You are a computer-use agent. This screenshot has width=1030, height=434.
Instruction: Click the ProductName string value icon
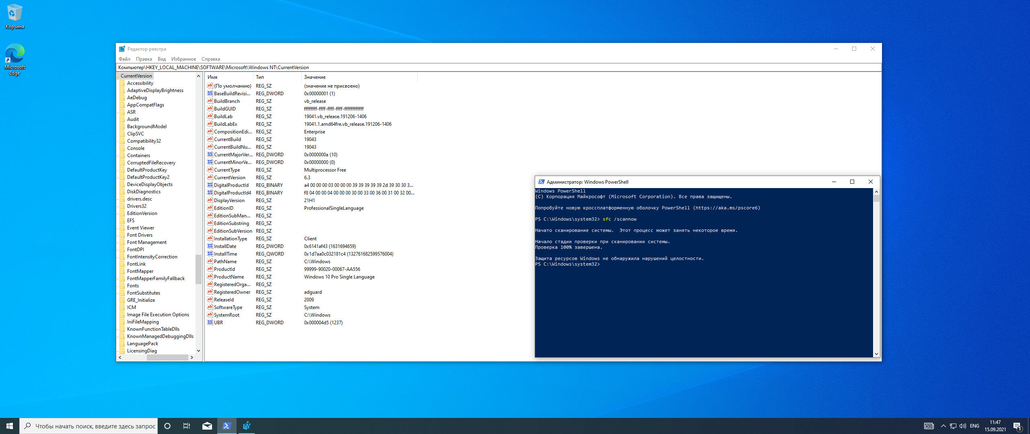(x=210, y=276)
